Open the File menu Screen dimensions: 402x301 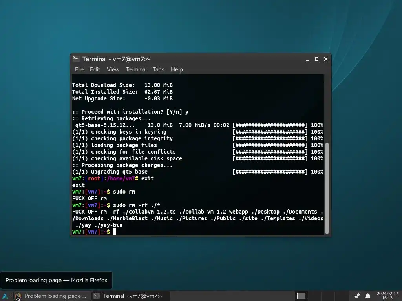coord(79,69)
